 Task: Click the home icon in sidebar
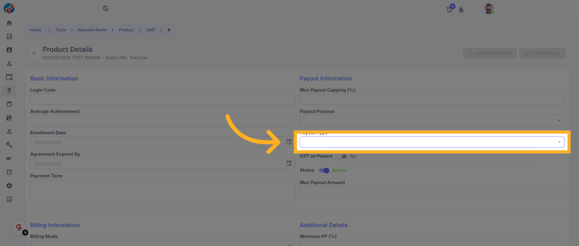pos(9,23)
